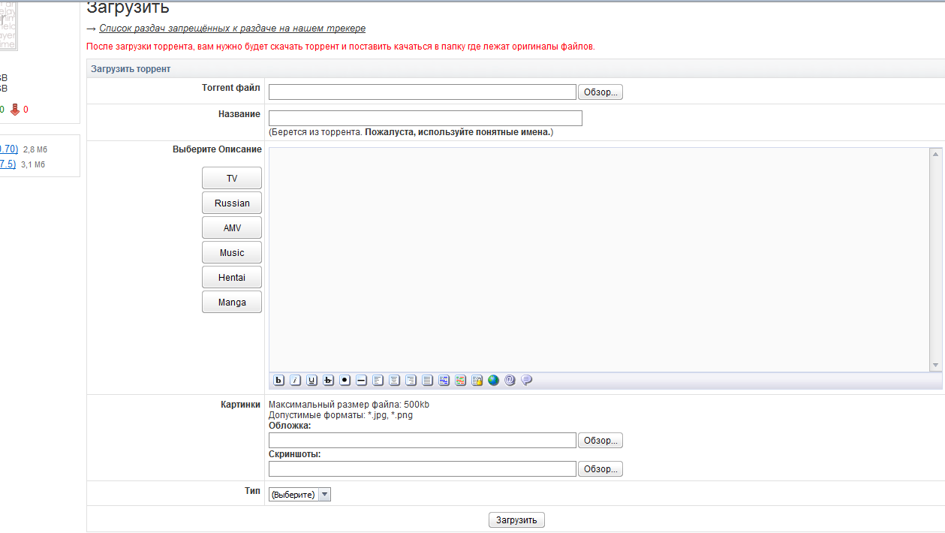
Task: Choose the Manga description template
Action: point(232,303)
